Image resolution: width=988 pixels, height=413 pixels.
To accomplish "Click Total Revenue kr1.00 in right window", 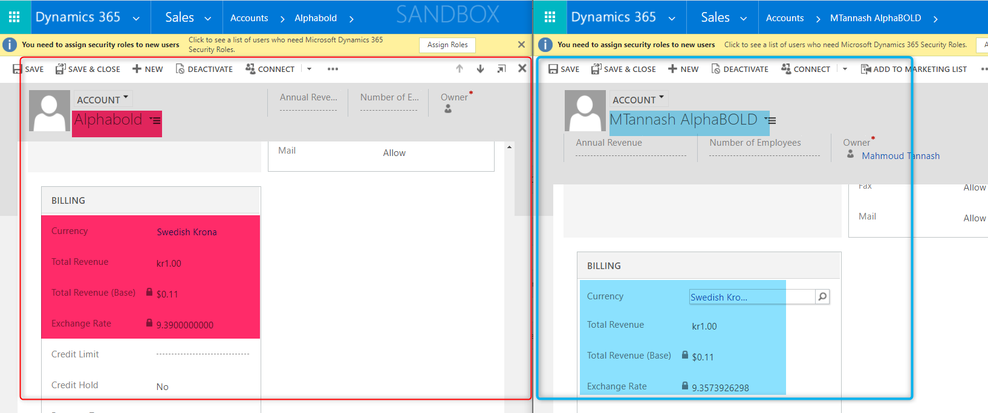I will coord(704,327).
